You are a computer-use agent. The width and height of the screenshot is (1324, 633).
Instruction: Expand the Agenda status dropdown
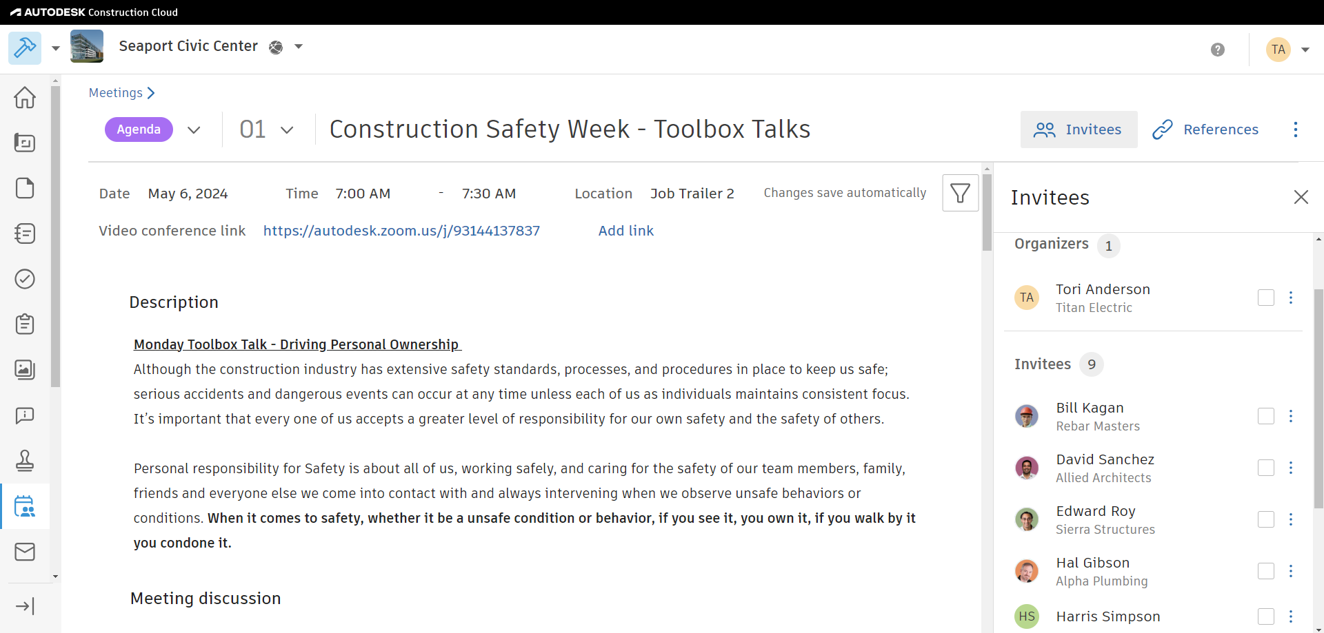tap(194, 129)
